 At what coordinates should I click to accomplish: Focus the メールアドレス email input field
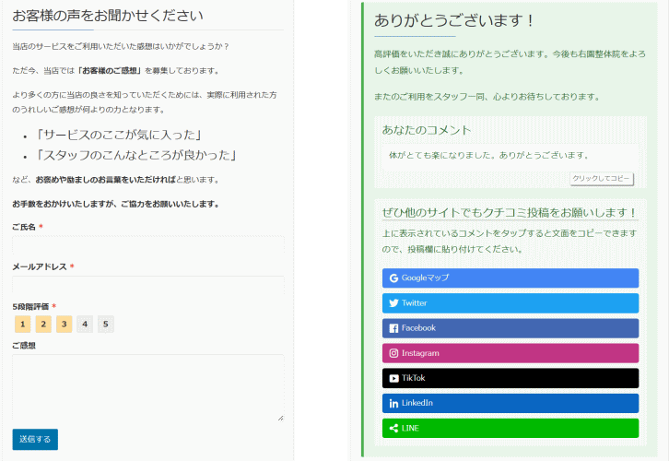pos(148,285)
